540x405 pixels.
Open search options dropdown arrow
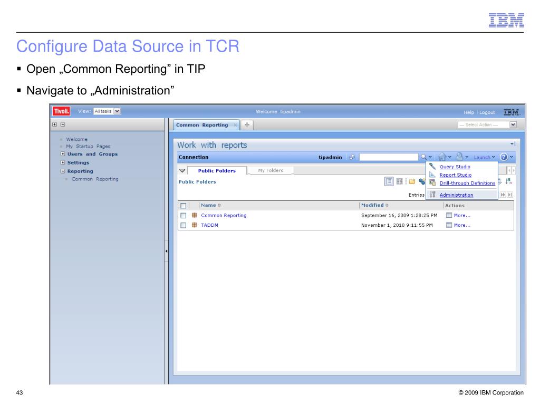coord(430,157)
